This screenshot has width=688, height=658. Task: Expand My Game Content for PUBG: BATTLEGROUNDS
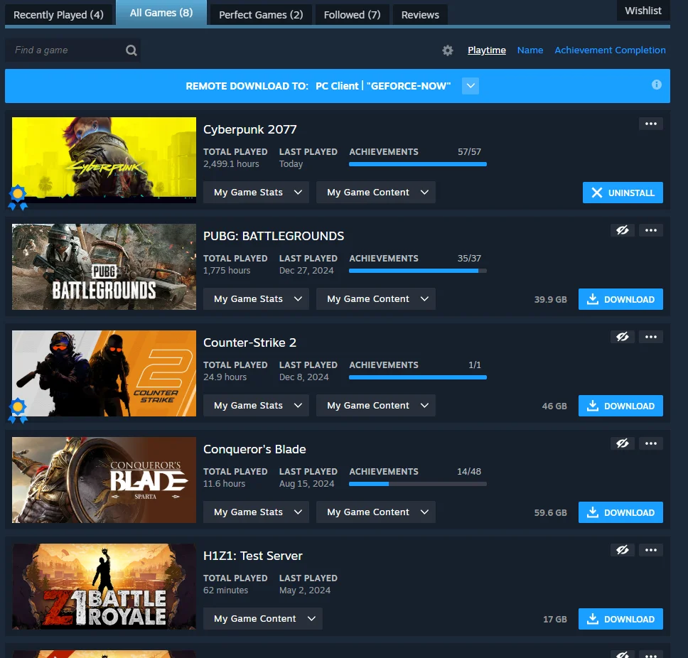pyautogui.click(x=376, y=298)
